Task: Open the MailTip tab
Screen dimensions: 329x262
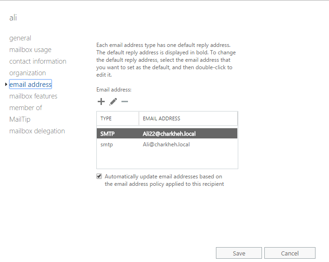Action: click(20, 119)
